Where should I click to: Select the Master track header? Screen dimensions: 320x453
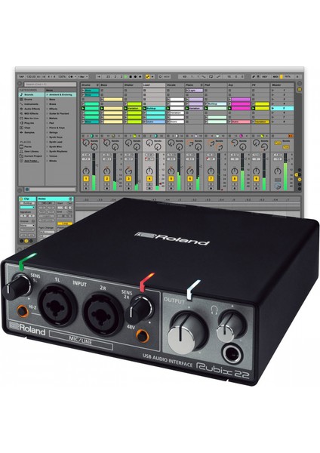[282, 85]
